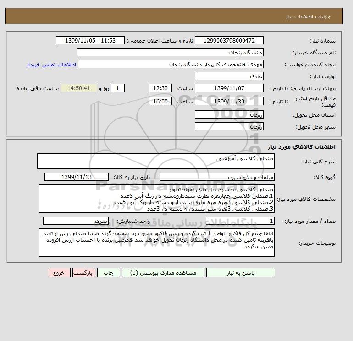
Task: Click the تعداد / مقدار مورد نیاز label
Action: click(x=310, y=221)
